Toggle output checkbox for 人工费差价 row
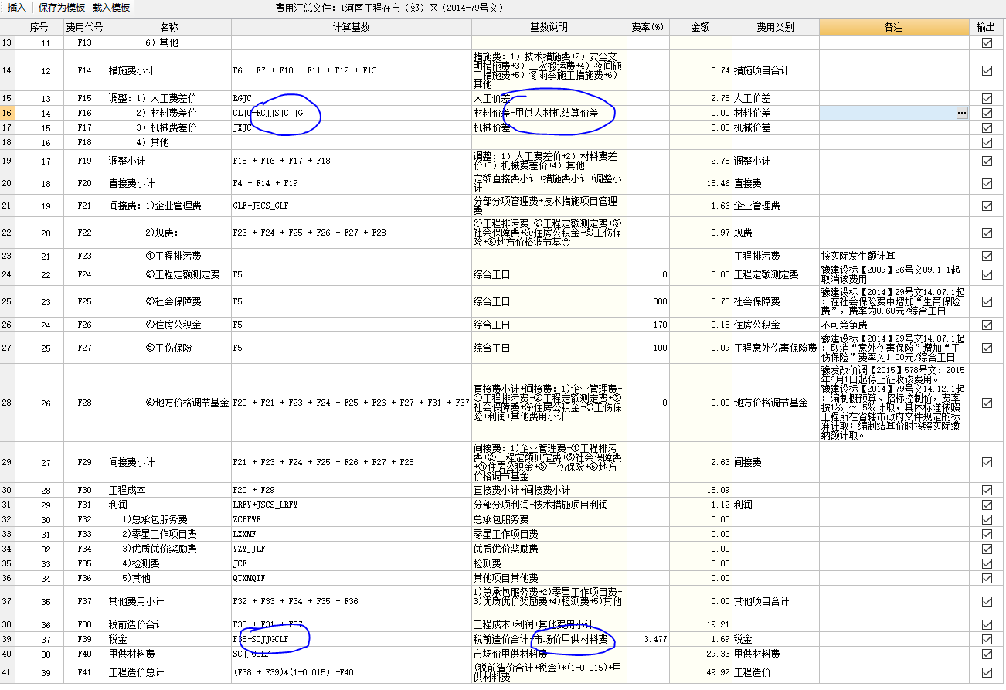Screen dimensions: 1006x690 (987, 98)
